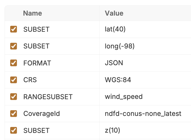Click the FORMAT parameter name field

pyautogui.click(x=37, y=63)
